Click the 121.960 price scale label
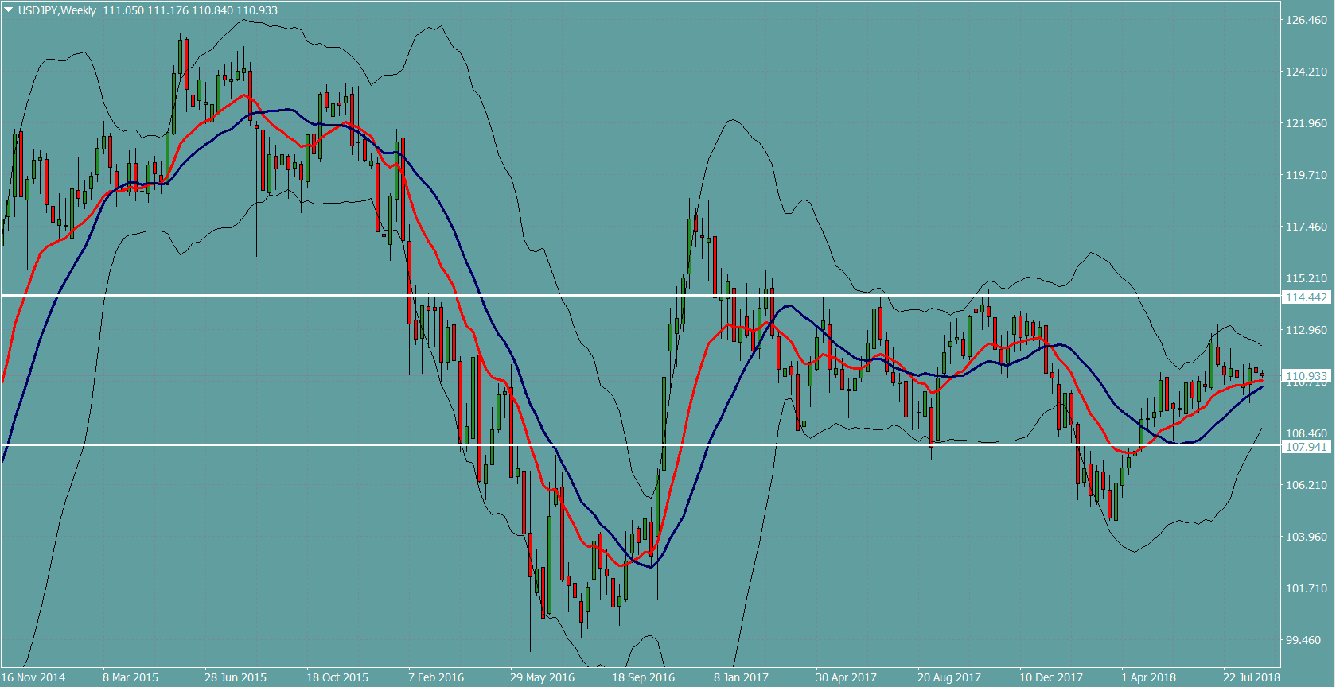Image resolution: width=1336 pixels, height=687 pixels. pyautogui.click(x=1307, y=123)
